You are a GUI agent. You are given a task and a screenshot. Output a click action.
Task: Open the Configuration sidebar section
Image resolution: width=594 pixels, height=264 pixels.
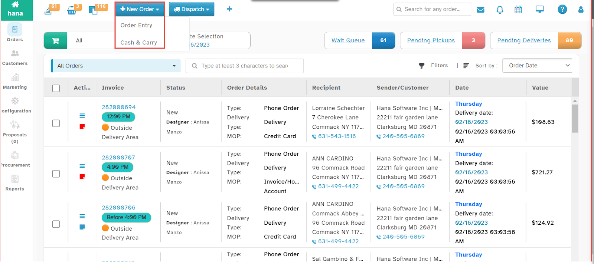point(15,105)
